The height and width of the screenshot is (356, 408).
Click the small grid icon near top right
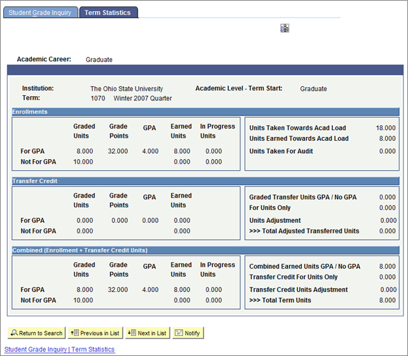point(285,28)
